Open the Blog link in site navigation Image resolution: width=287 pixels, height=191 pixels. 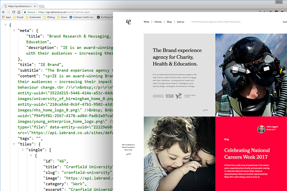coord(169,22)
